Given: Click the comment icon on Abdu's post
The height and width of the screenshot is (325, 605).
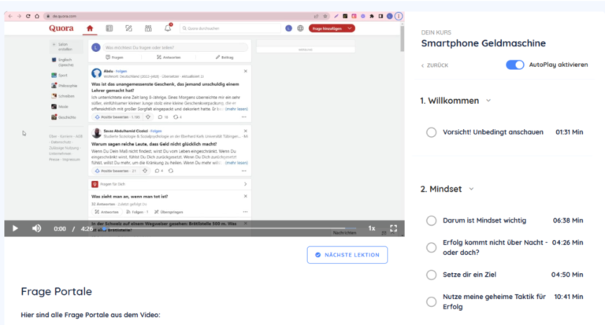Looking at the screenshot, I should (160, 116).
